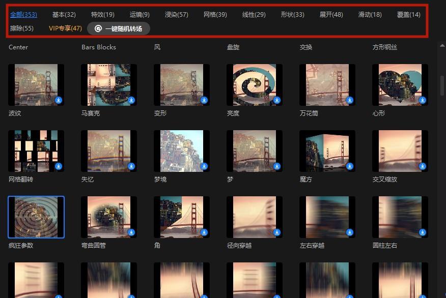Show the 线性(29) transitions
The height and width of the screenshot is (298, 446).
coord(254,14)
